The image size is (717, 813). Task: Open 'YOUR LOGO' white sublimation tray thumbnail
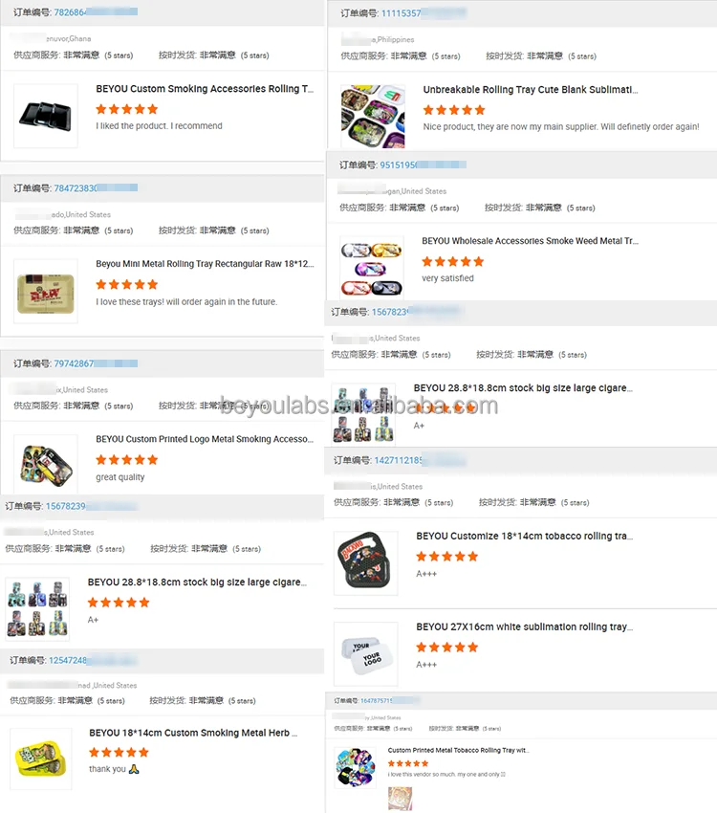click(366, 654)
